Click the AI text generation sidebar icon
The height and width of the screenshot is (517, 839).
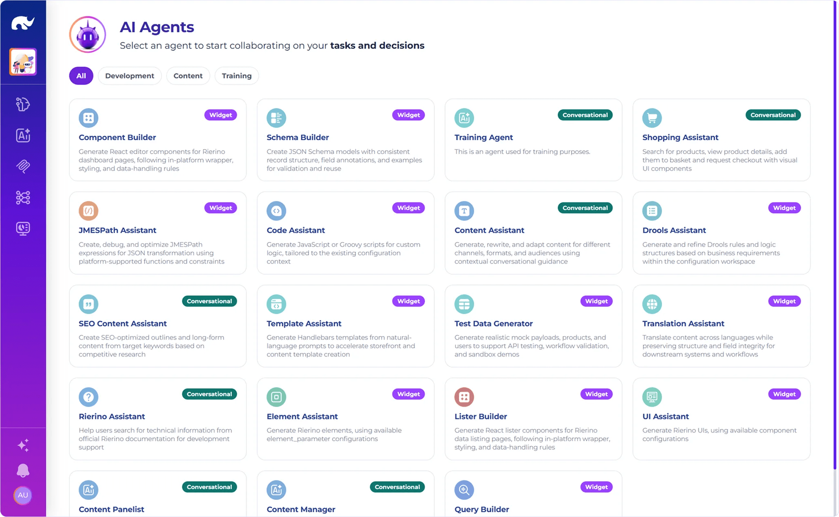(23, 135)
